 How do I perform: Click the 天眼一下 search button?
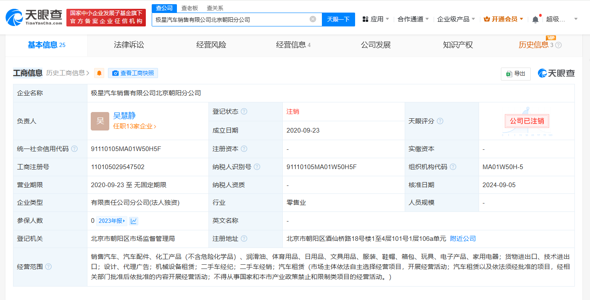[x=338, y=19]
